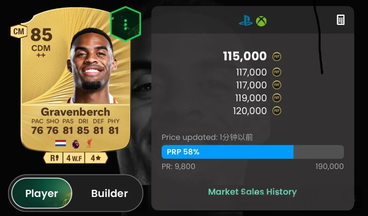Click the Netherlands flag icon

point(61,143)
